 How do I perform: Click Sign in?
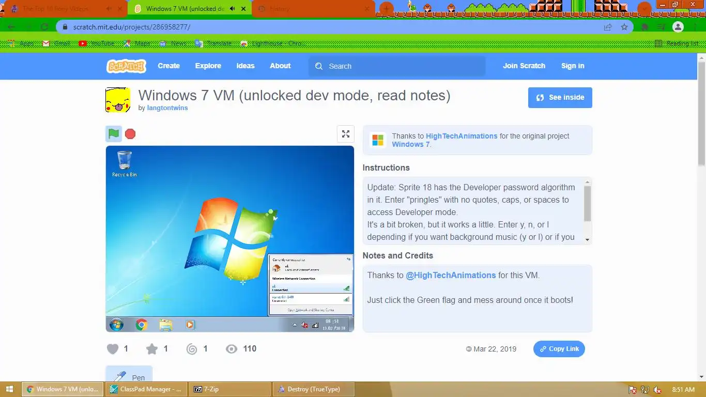pos(573,66)
